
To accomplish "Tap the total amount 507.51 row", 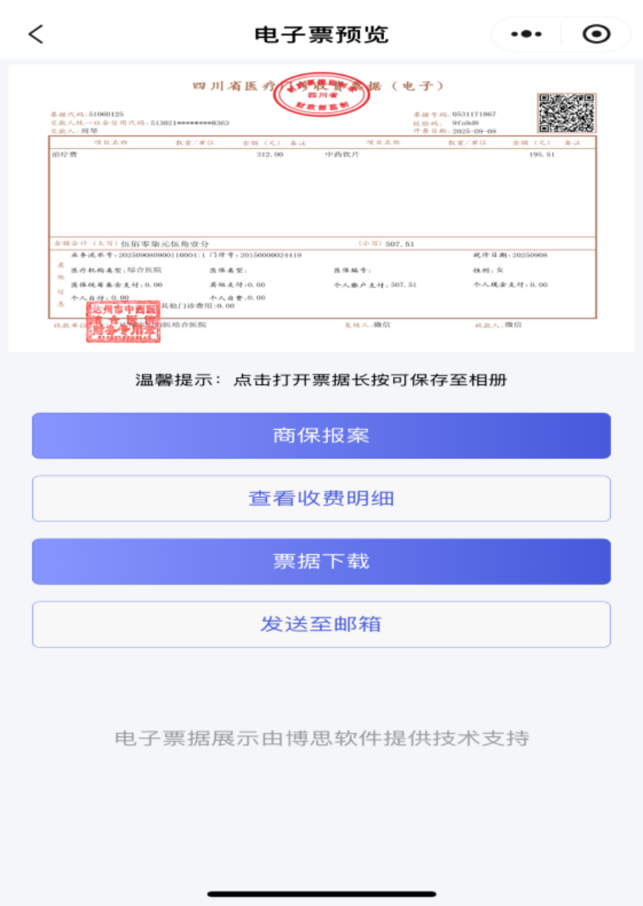I will click(x=322, y=244).
